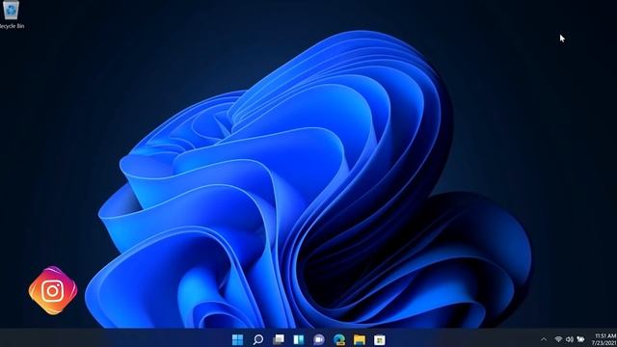Open Wi-Fi network tray icon
This screenshot has height=347, width=617.
(558, 339)
